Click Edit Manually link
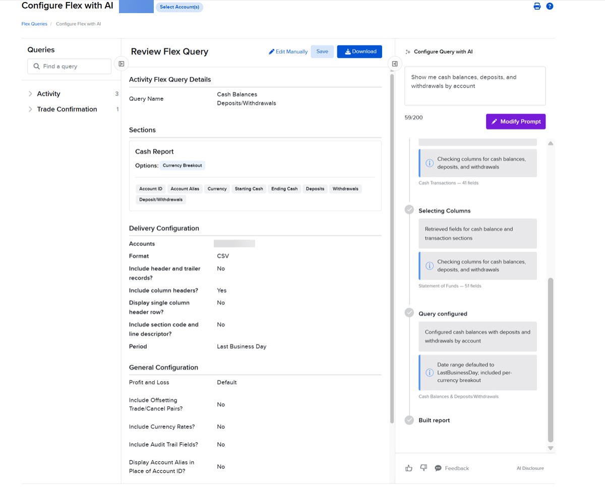Image resolution: width=605 pixels, height=487 pixels. pyautogui.click(x=288, y=51)
